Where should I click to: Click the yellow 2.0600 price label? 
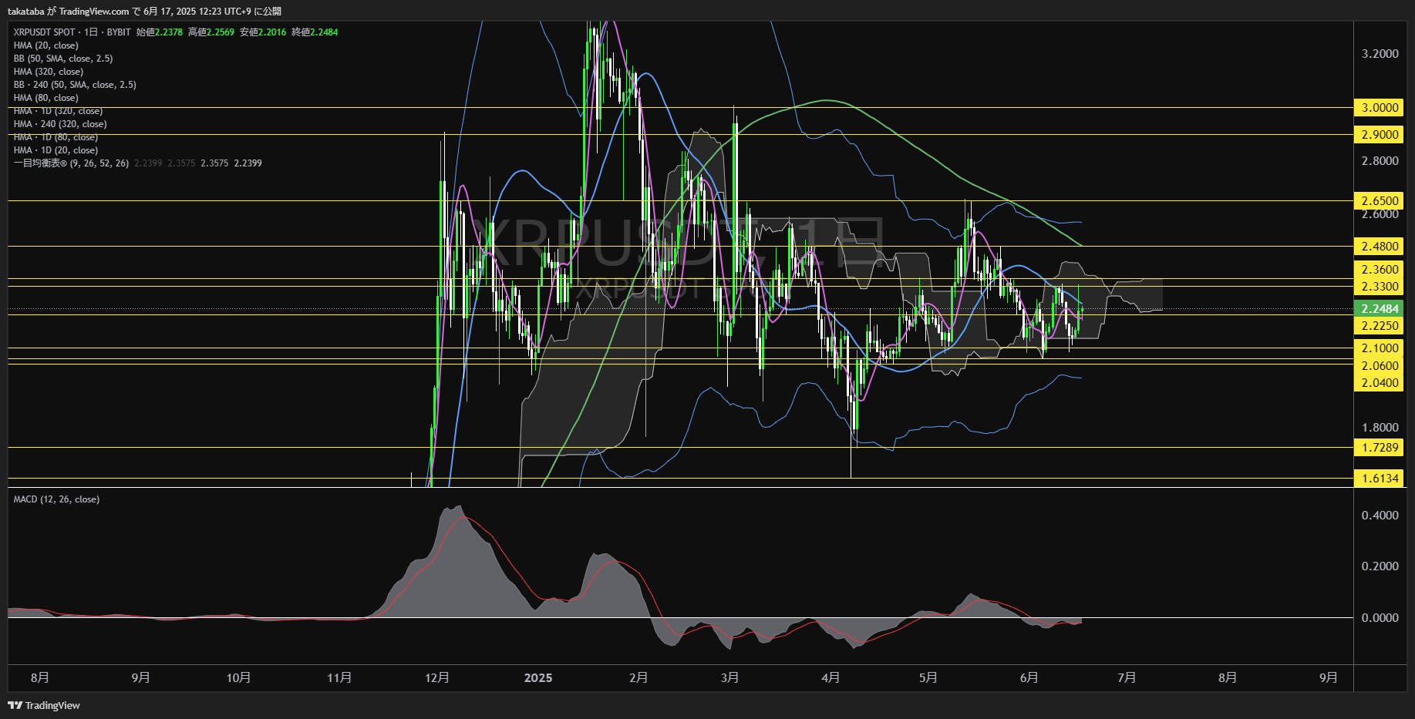(x=1379, y=366)
